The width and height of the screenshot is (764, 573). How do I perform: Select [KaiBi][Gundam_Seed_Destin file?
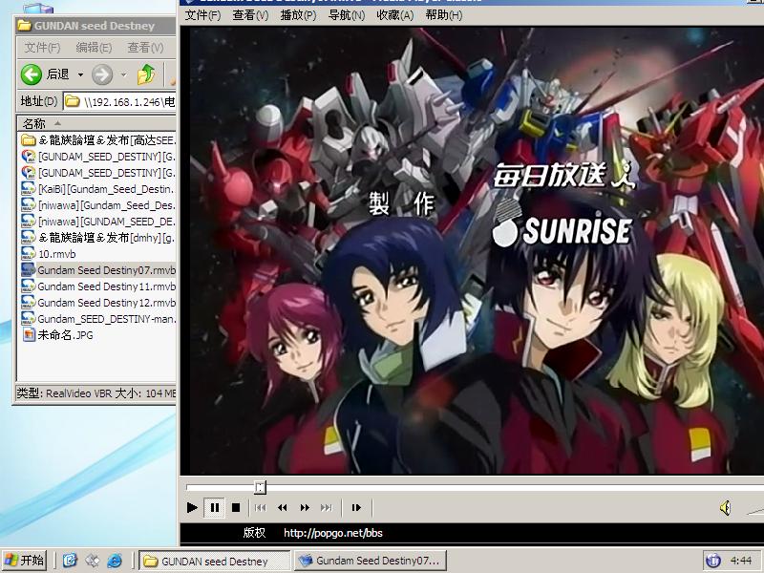point(98,189)
